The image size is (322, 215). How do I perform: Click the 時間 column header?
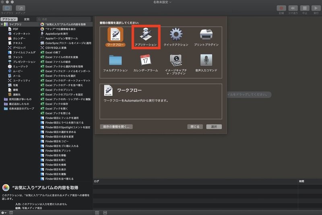point(301,181)
